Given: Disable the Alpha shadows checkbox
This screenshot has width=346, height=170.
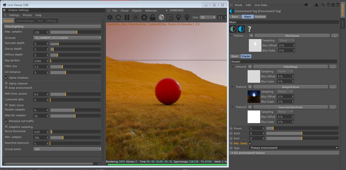Looking at the screenshot, I should click(x=7, y=78).
